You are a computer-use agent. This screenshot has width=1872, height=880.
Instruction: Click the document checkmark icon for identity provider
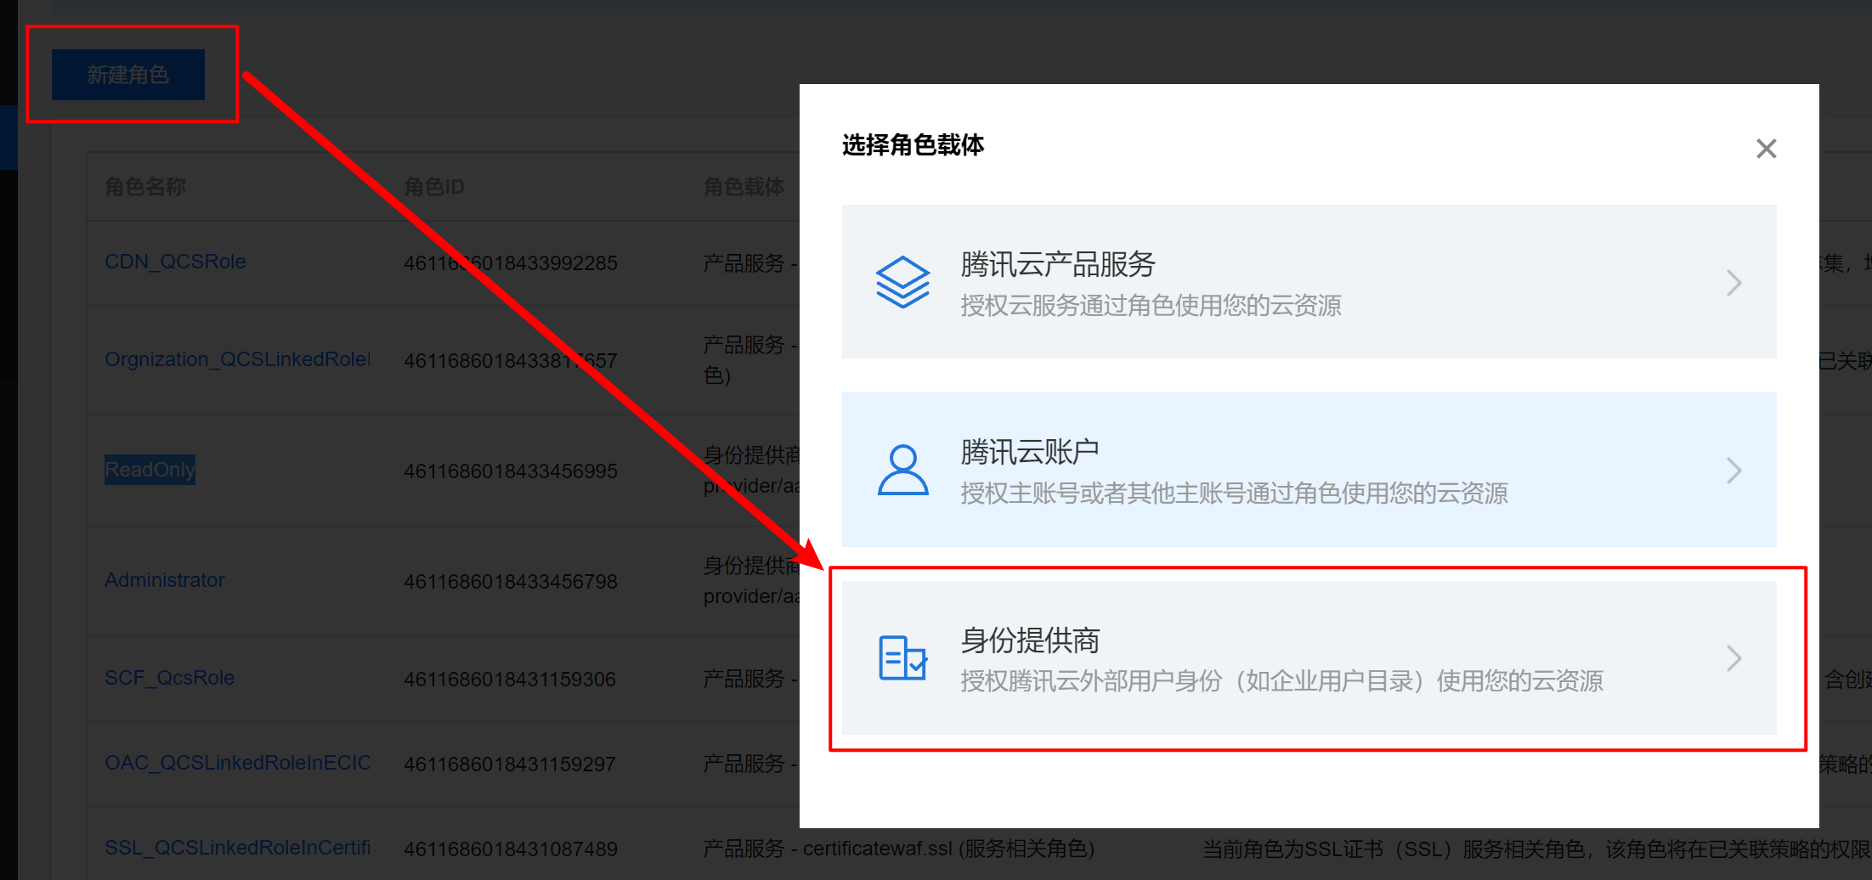(902, 657)
